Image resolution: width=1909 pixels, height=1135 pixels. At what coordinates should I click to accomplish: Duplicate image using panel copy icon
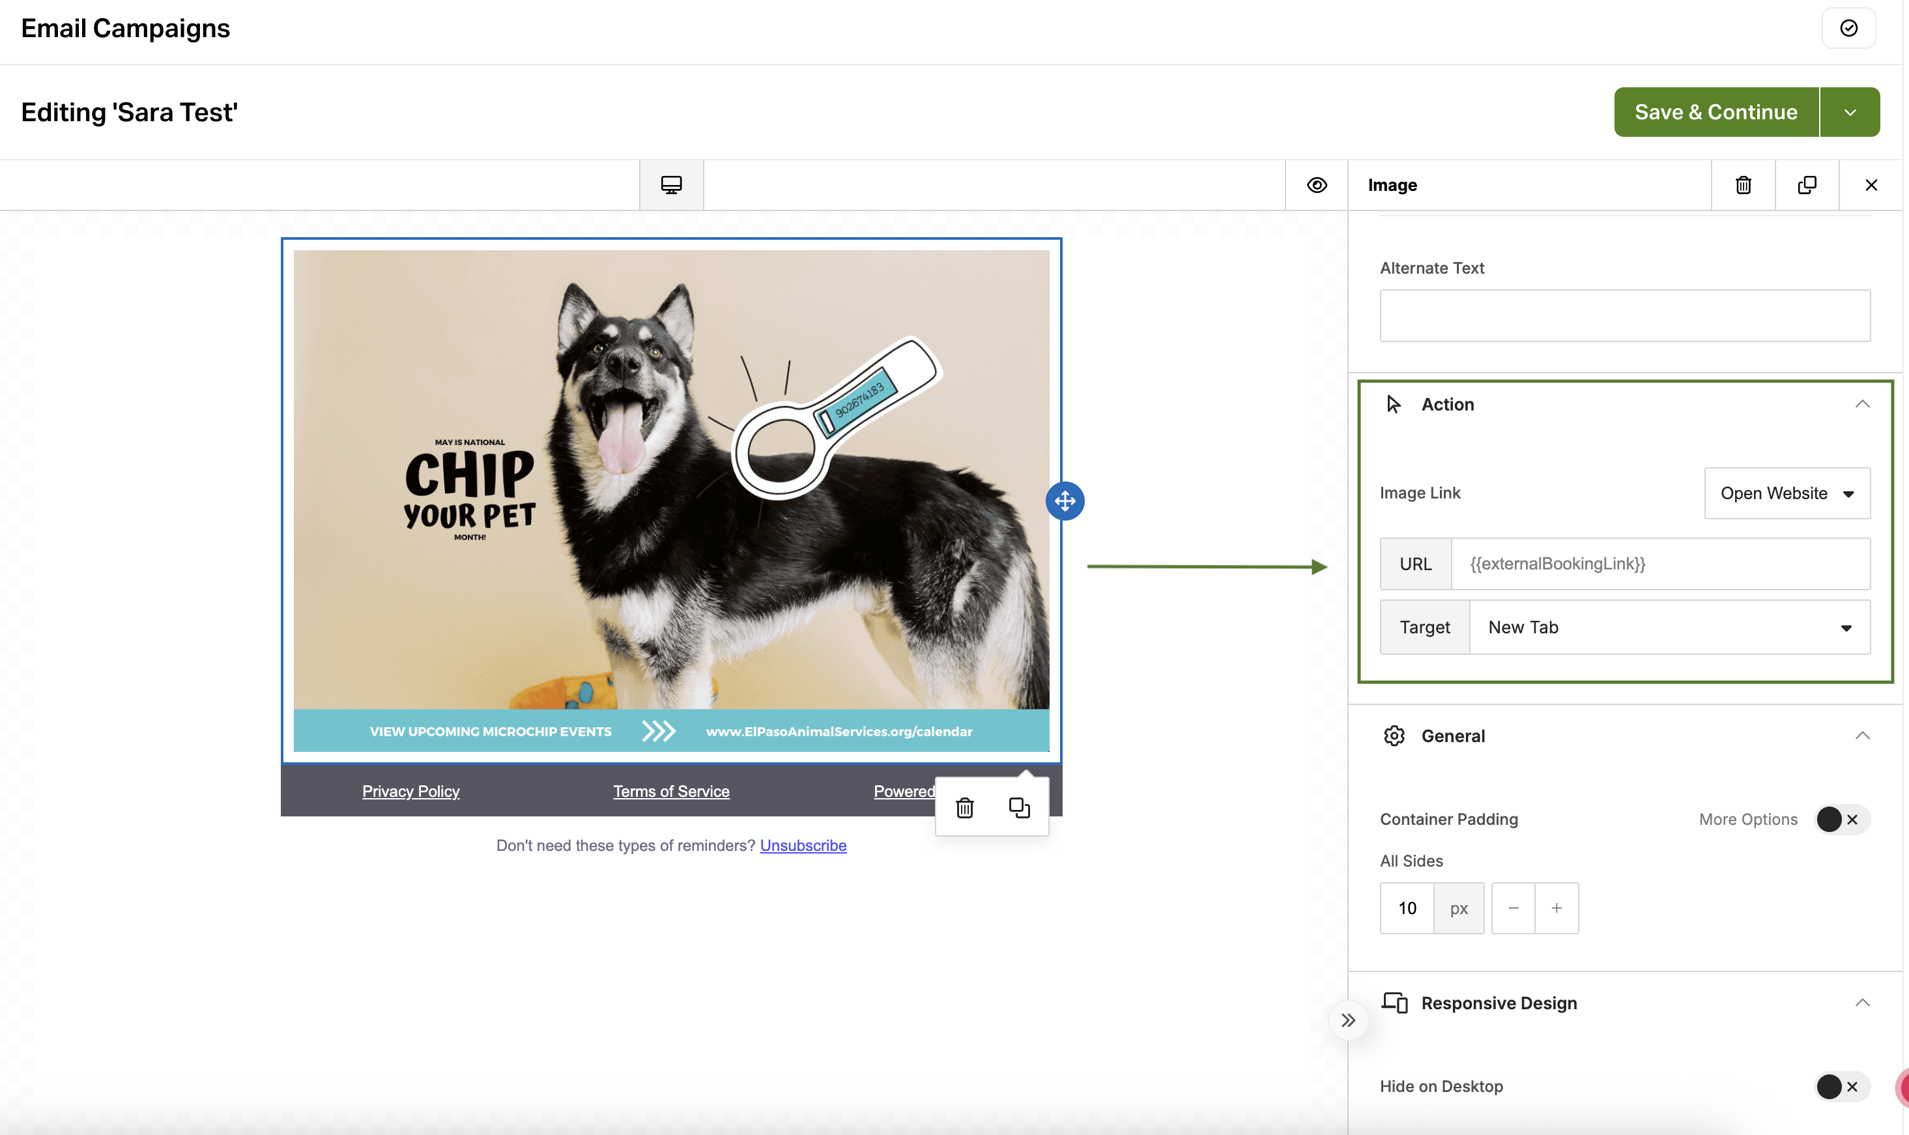click(x=1807, y=185)
